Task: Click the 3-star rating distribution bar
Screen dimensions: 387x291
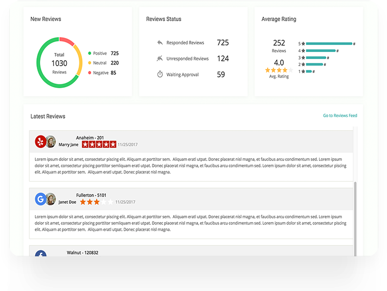Action: [x=316, y=57]
